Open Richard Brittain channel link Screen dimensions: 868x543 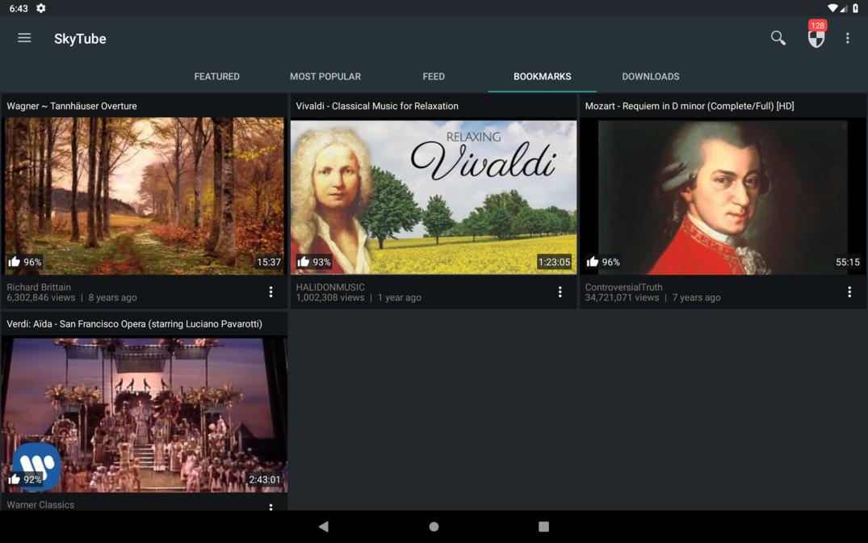39,287
